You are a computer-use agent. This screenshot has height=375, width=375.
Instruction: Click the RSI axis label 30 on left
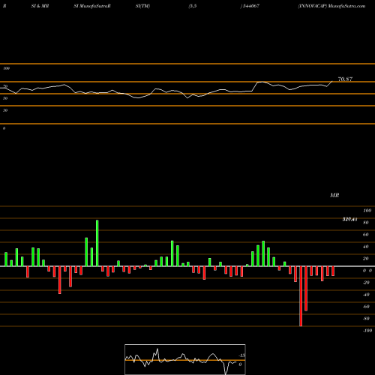[5, 110]
